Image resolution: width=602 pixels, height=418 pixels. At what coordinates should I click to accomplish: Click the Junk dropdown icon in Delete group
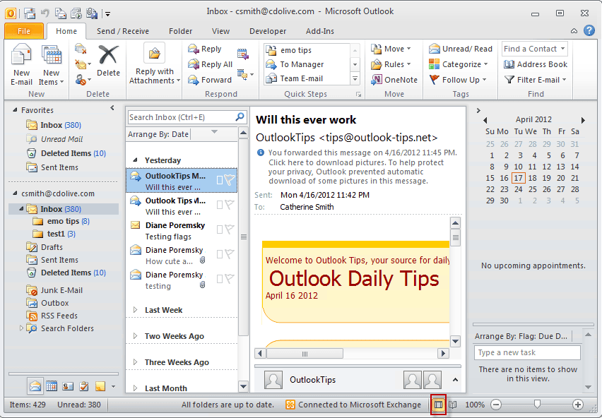(x=83, y=80)
